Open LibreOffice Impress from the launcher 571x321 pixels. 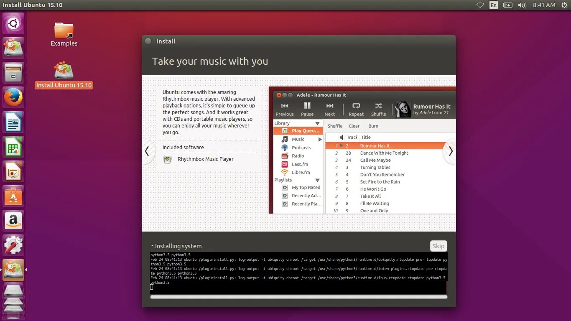tap(13, 171)
